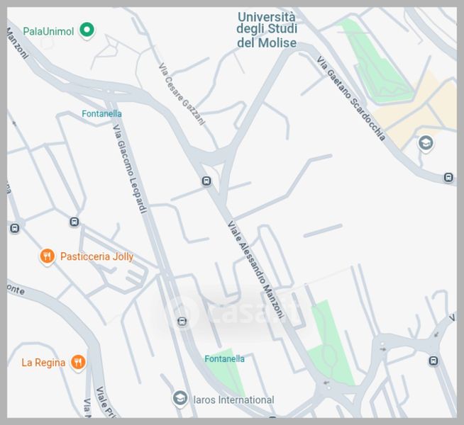Select the Fontanella label near Via Giacomo Leopardi
Screen dimensions: 464x425
click(101, 114)
